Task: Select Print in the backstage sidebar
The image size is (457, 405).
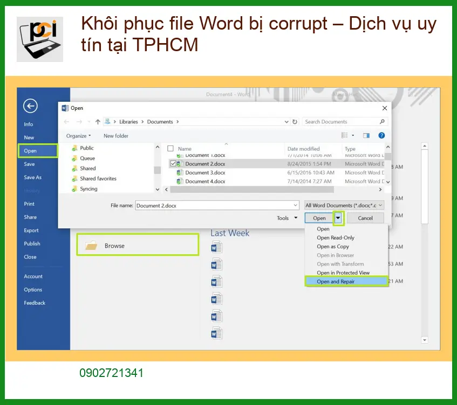Action: pos(29,204)
